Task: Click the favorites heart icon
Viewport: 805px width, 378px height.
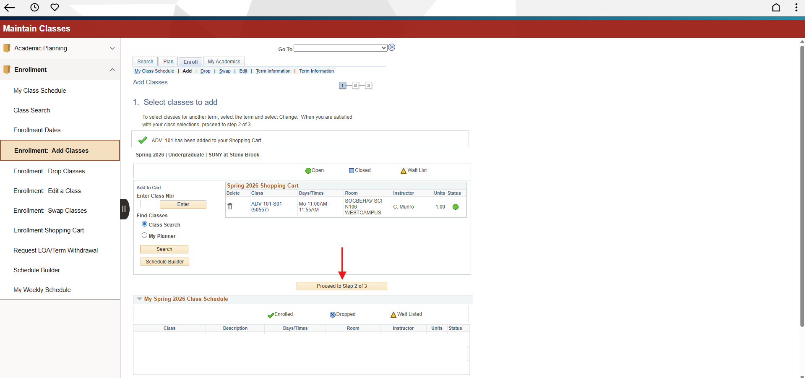Action: 55,7
